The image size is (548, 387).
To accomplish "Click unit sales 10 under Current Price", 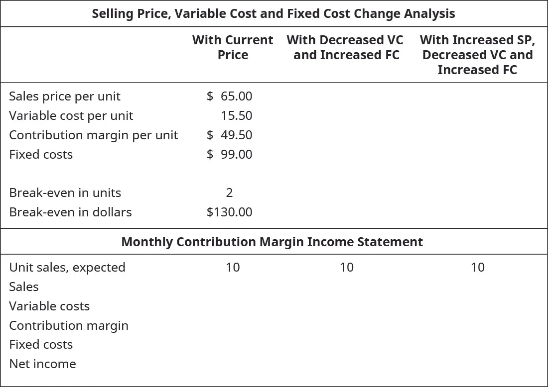I will (x=233, y=267).
